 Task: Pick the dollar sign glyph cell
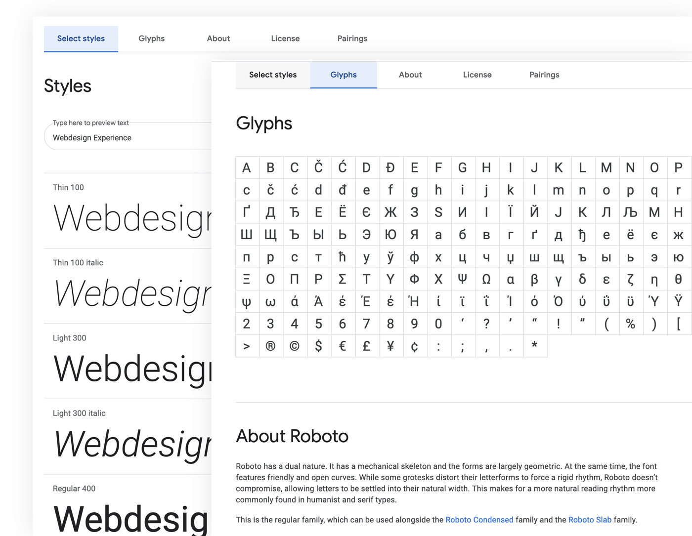[319, 346]
